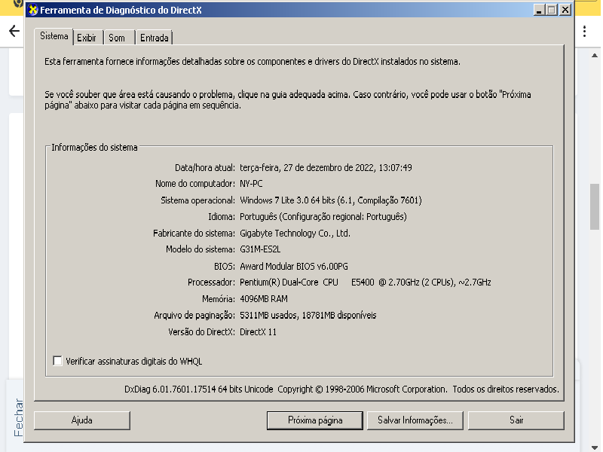Click the scroll-down arrow in browser window
The width and height of the screenshot is (603, 452).
595,447
